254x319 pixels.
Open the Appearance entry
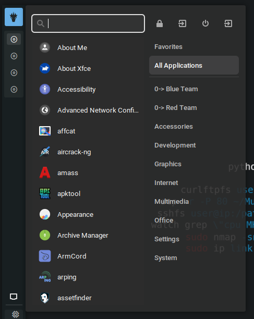click(88, 214)
